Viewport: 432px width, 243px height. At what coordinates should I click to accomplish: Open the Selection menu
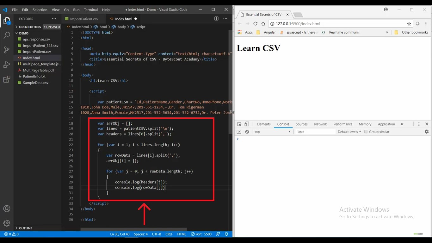(40, 9)
